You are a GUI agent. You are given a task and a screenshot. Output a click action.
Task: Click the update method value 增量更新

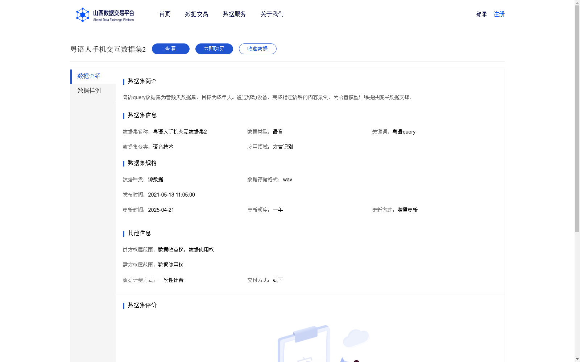click(407, 210)
